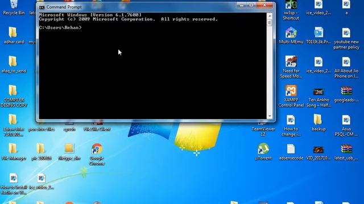Close the Command Prompt window
The height and width of the screenshot is (204, 364).
264,5
